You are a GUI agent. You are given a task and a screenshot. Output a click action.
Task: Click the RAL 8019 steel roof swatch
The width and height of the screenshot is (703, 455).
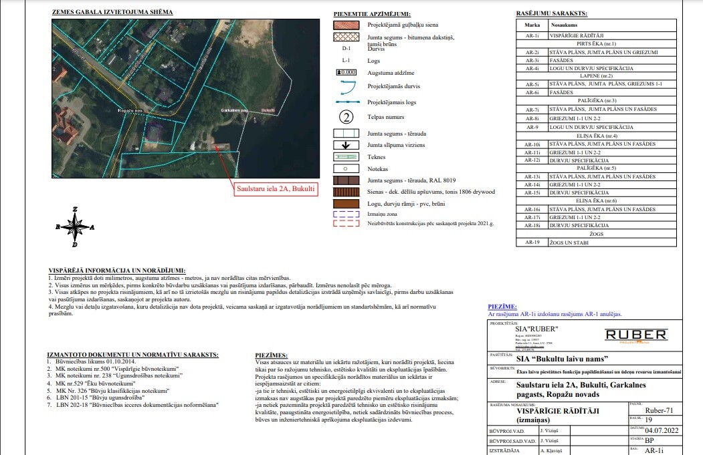[346, 180]
